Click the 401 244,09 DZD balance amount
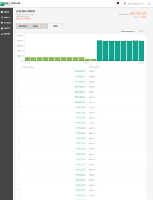153x200 pixels. [x=138, y=14]
